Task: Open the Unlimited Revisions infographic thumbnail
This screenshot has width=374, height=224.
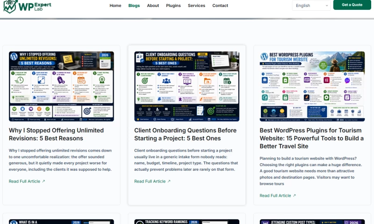Action: click(61, 86)
